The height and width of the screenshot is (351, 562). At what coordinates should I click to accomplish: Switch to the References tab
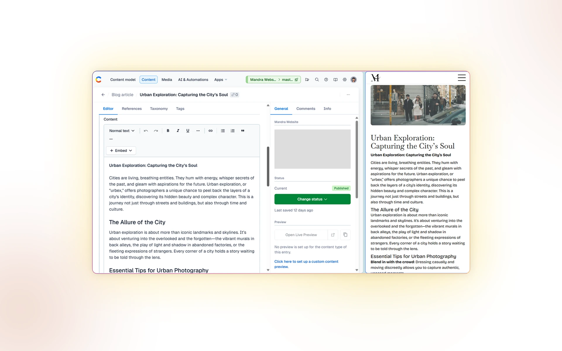[132, 109]
